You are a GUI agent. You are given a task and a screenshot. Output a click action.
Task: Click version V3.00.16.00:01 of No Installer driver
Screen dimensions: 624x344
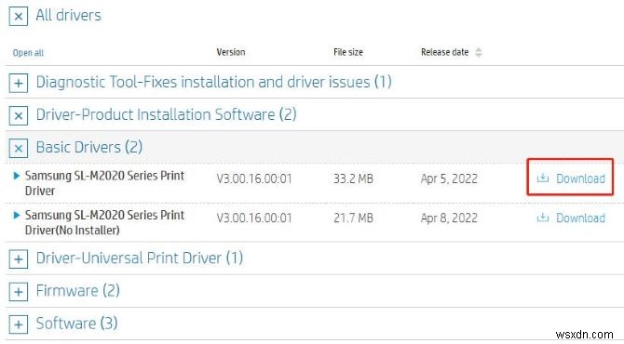click(254, 218)
